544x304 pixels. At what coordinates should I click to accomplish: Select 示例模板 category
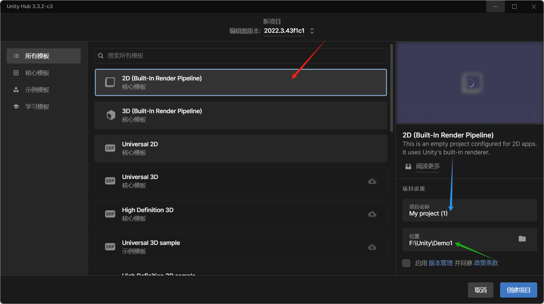(x=44, y=90)
